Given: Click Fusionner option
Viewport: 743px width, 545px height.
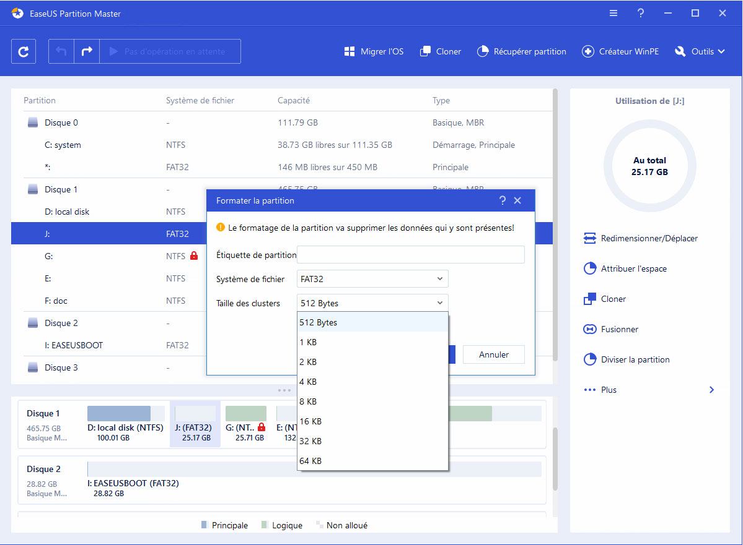Looking at the screenshot, I should (611, 329).
